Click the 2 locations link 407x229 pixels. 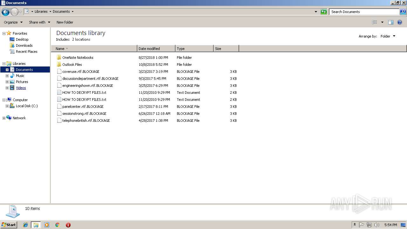[81, 39]
